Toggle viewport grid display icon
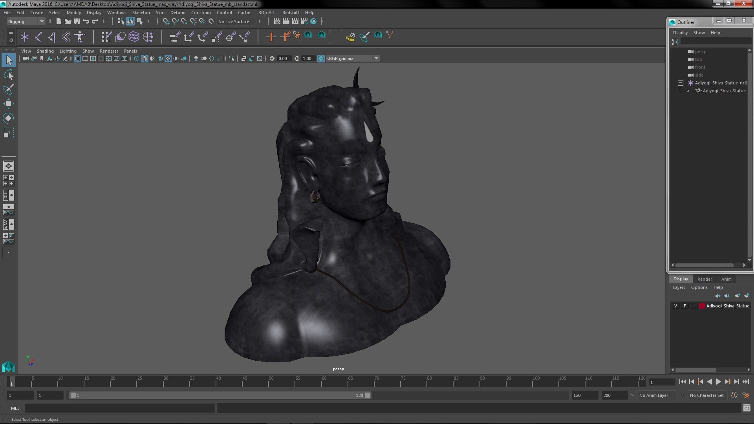The height and width of the screenshot is (424, 754). [x=77, y=58]
